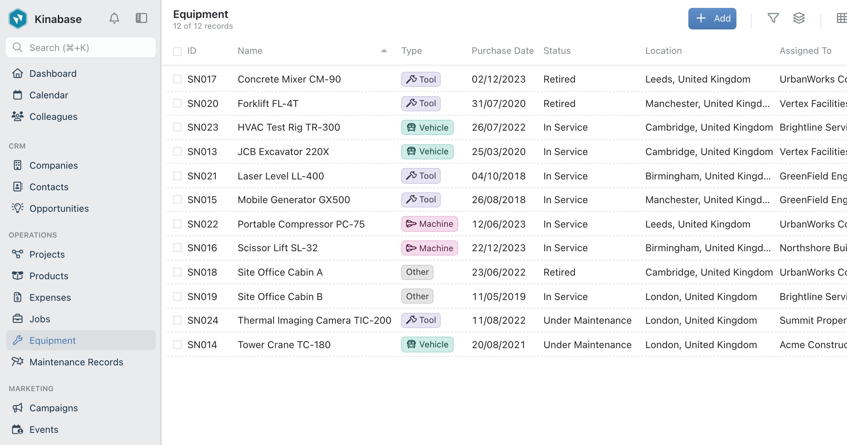This screenshot has width=847, height=445.
Task: Click the Maintenance Records icon
Action: tap(18, 362)
